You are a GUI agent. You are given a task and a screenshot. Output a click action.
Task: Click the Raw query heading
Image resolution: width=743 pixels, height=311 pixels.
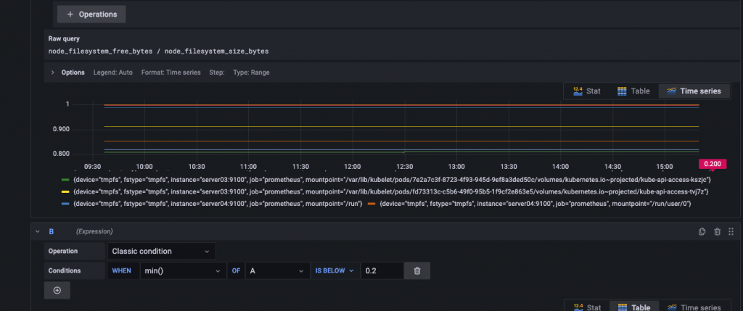pos(64,39)
